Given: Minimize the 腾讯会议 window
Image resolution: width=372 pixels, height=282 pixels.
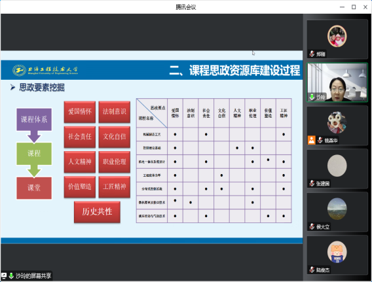Looking at the screenshot, I should coord(342,7).
